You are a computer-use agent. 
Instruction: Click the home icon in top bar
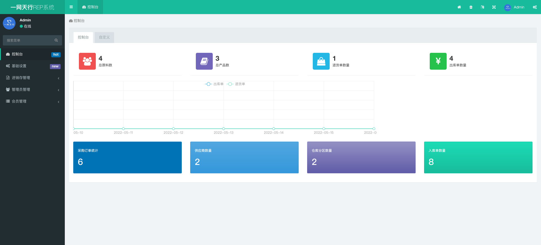[459, 7]
